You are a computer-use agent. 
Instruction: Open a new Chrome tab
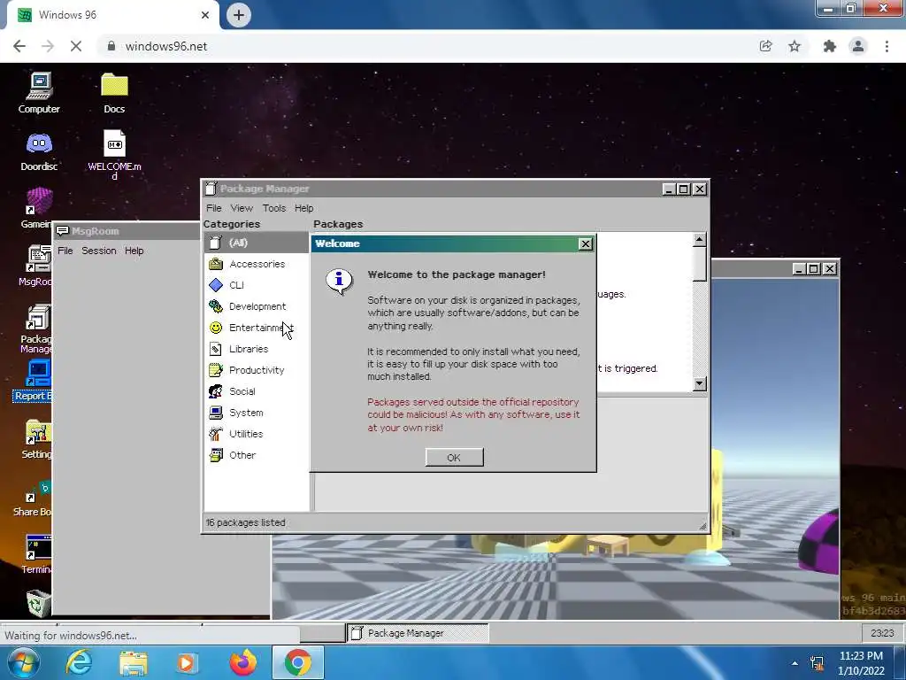point(239,15)
